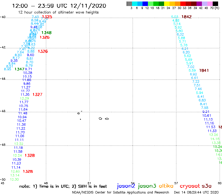
Task: Click wave height value 7.51
Action: [x=197, y=85]
